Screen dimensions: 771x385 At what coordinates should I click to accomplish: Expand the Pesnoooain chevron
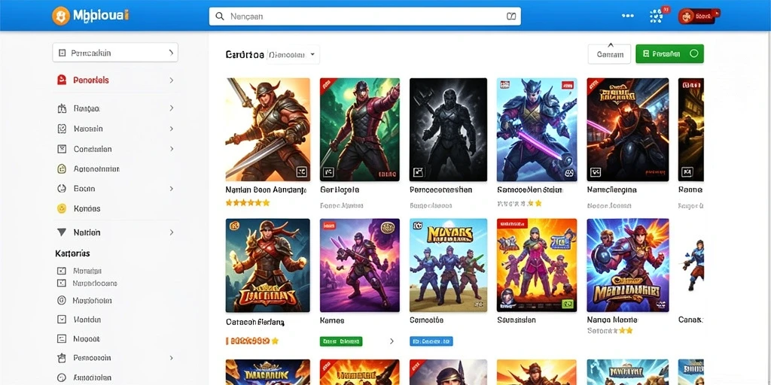172,358
